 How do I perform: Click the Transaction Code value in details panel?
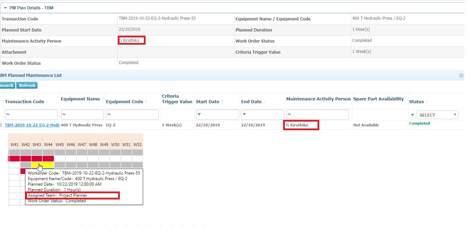(x=157, y=18)
